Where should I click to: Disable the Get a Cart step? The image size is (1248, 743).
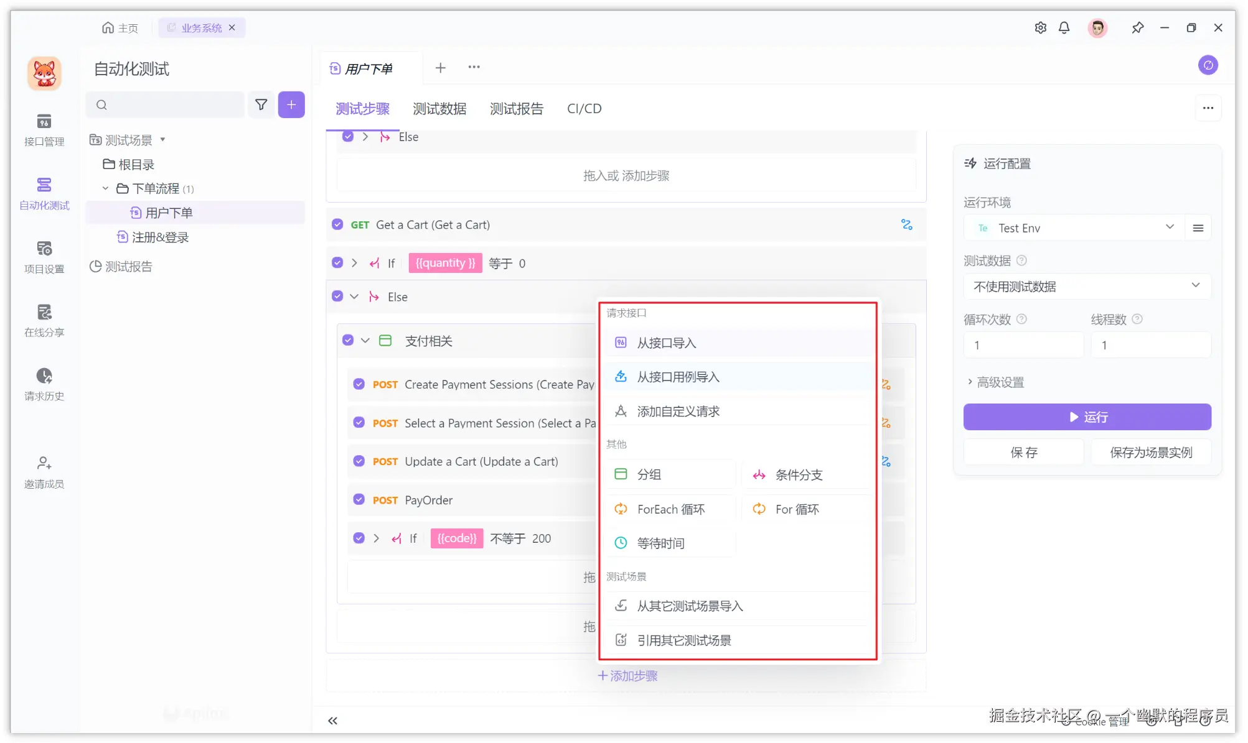pos(337,224)
